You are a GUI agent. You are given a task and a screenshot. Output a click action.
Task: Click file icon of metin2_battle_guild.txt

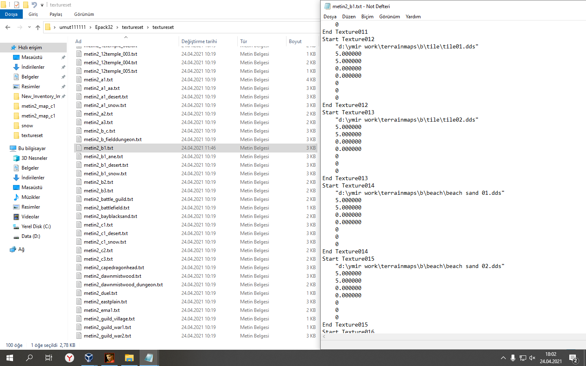coord(79,199)
